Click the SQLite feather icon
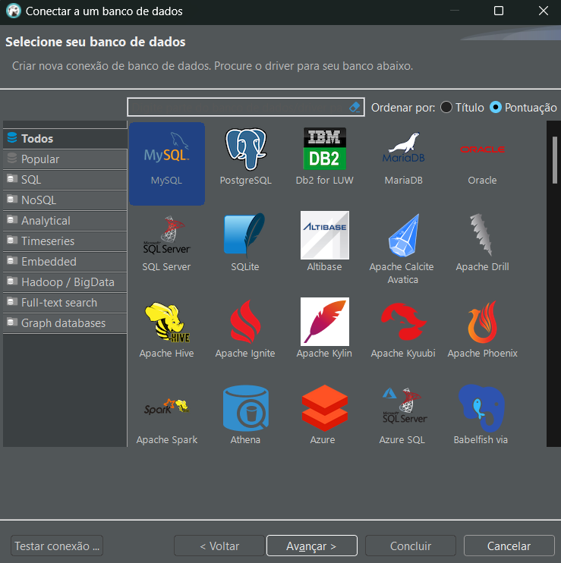 [245, 236]
